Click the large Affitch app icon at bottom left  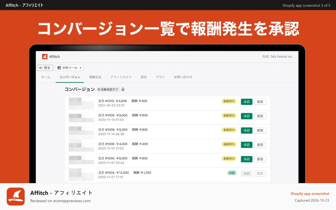[16, 197]
